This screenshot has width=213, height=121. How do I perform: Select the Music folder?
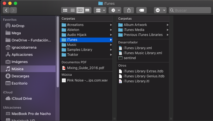point(86,45)
